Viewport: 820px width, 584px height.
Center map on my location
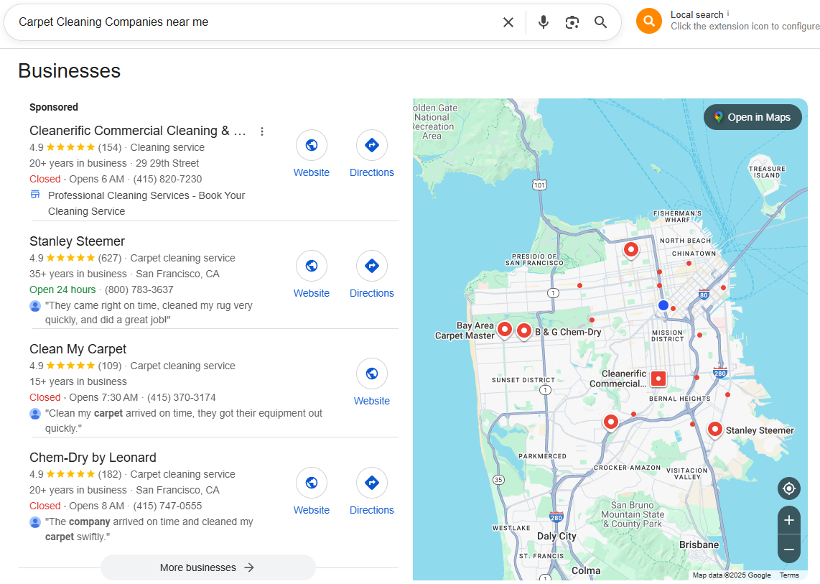(788, 488)
